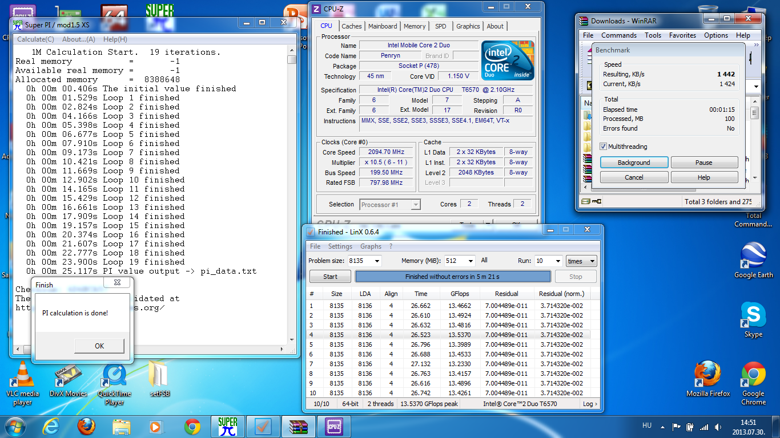Screen dimensions: 780x438
Task: Click the Background button in Benchmark
Action: [634, 163]
